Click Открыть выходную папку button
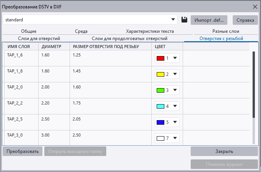Image resolution: width=261 pixels, height=172 pixels. [x=75, y=151]
